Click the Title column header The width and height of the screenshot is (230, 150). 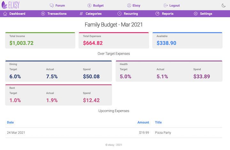(158, 122)
